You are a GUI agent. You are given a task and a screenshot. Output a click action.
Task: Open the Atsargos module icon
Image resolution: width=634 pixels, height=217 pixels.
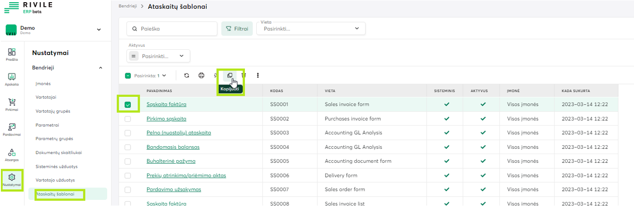pyautogui.click(x=12, y=155)
